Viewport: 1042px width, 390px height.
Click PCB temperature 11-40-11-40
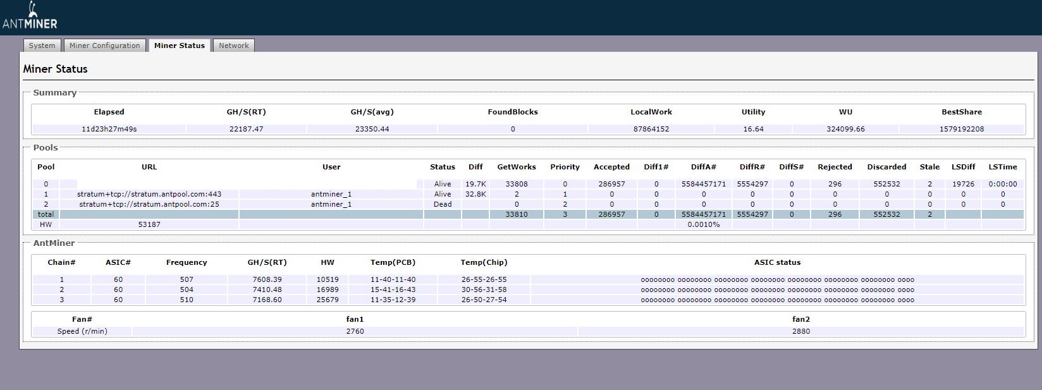pos(393,279)
